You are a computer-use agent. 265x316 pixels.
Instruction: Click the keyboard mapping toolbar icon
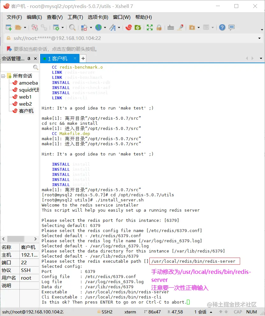click(170, 27)
